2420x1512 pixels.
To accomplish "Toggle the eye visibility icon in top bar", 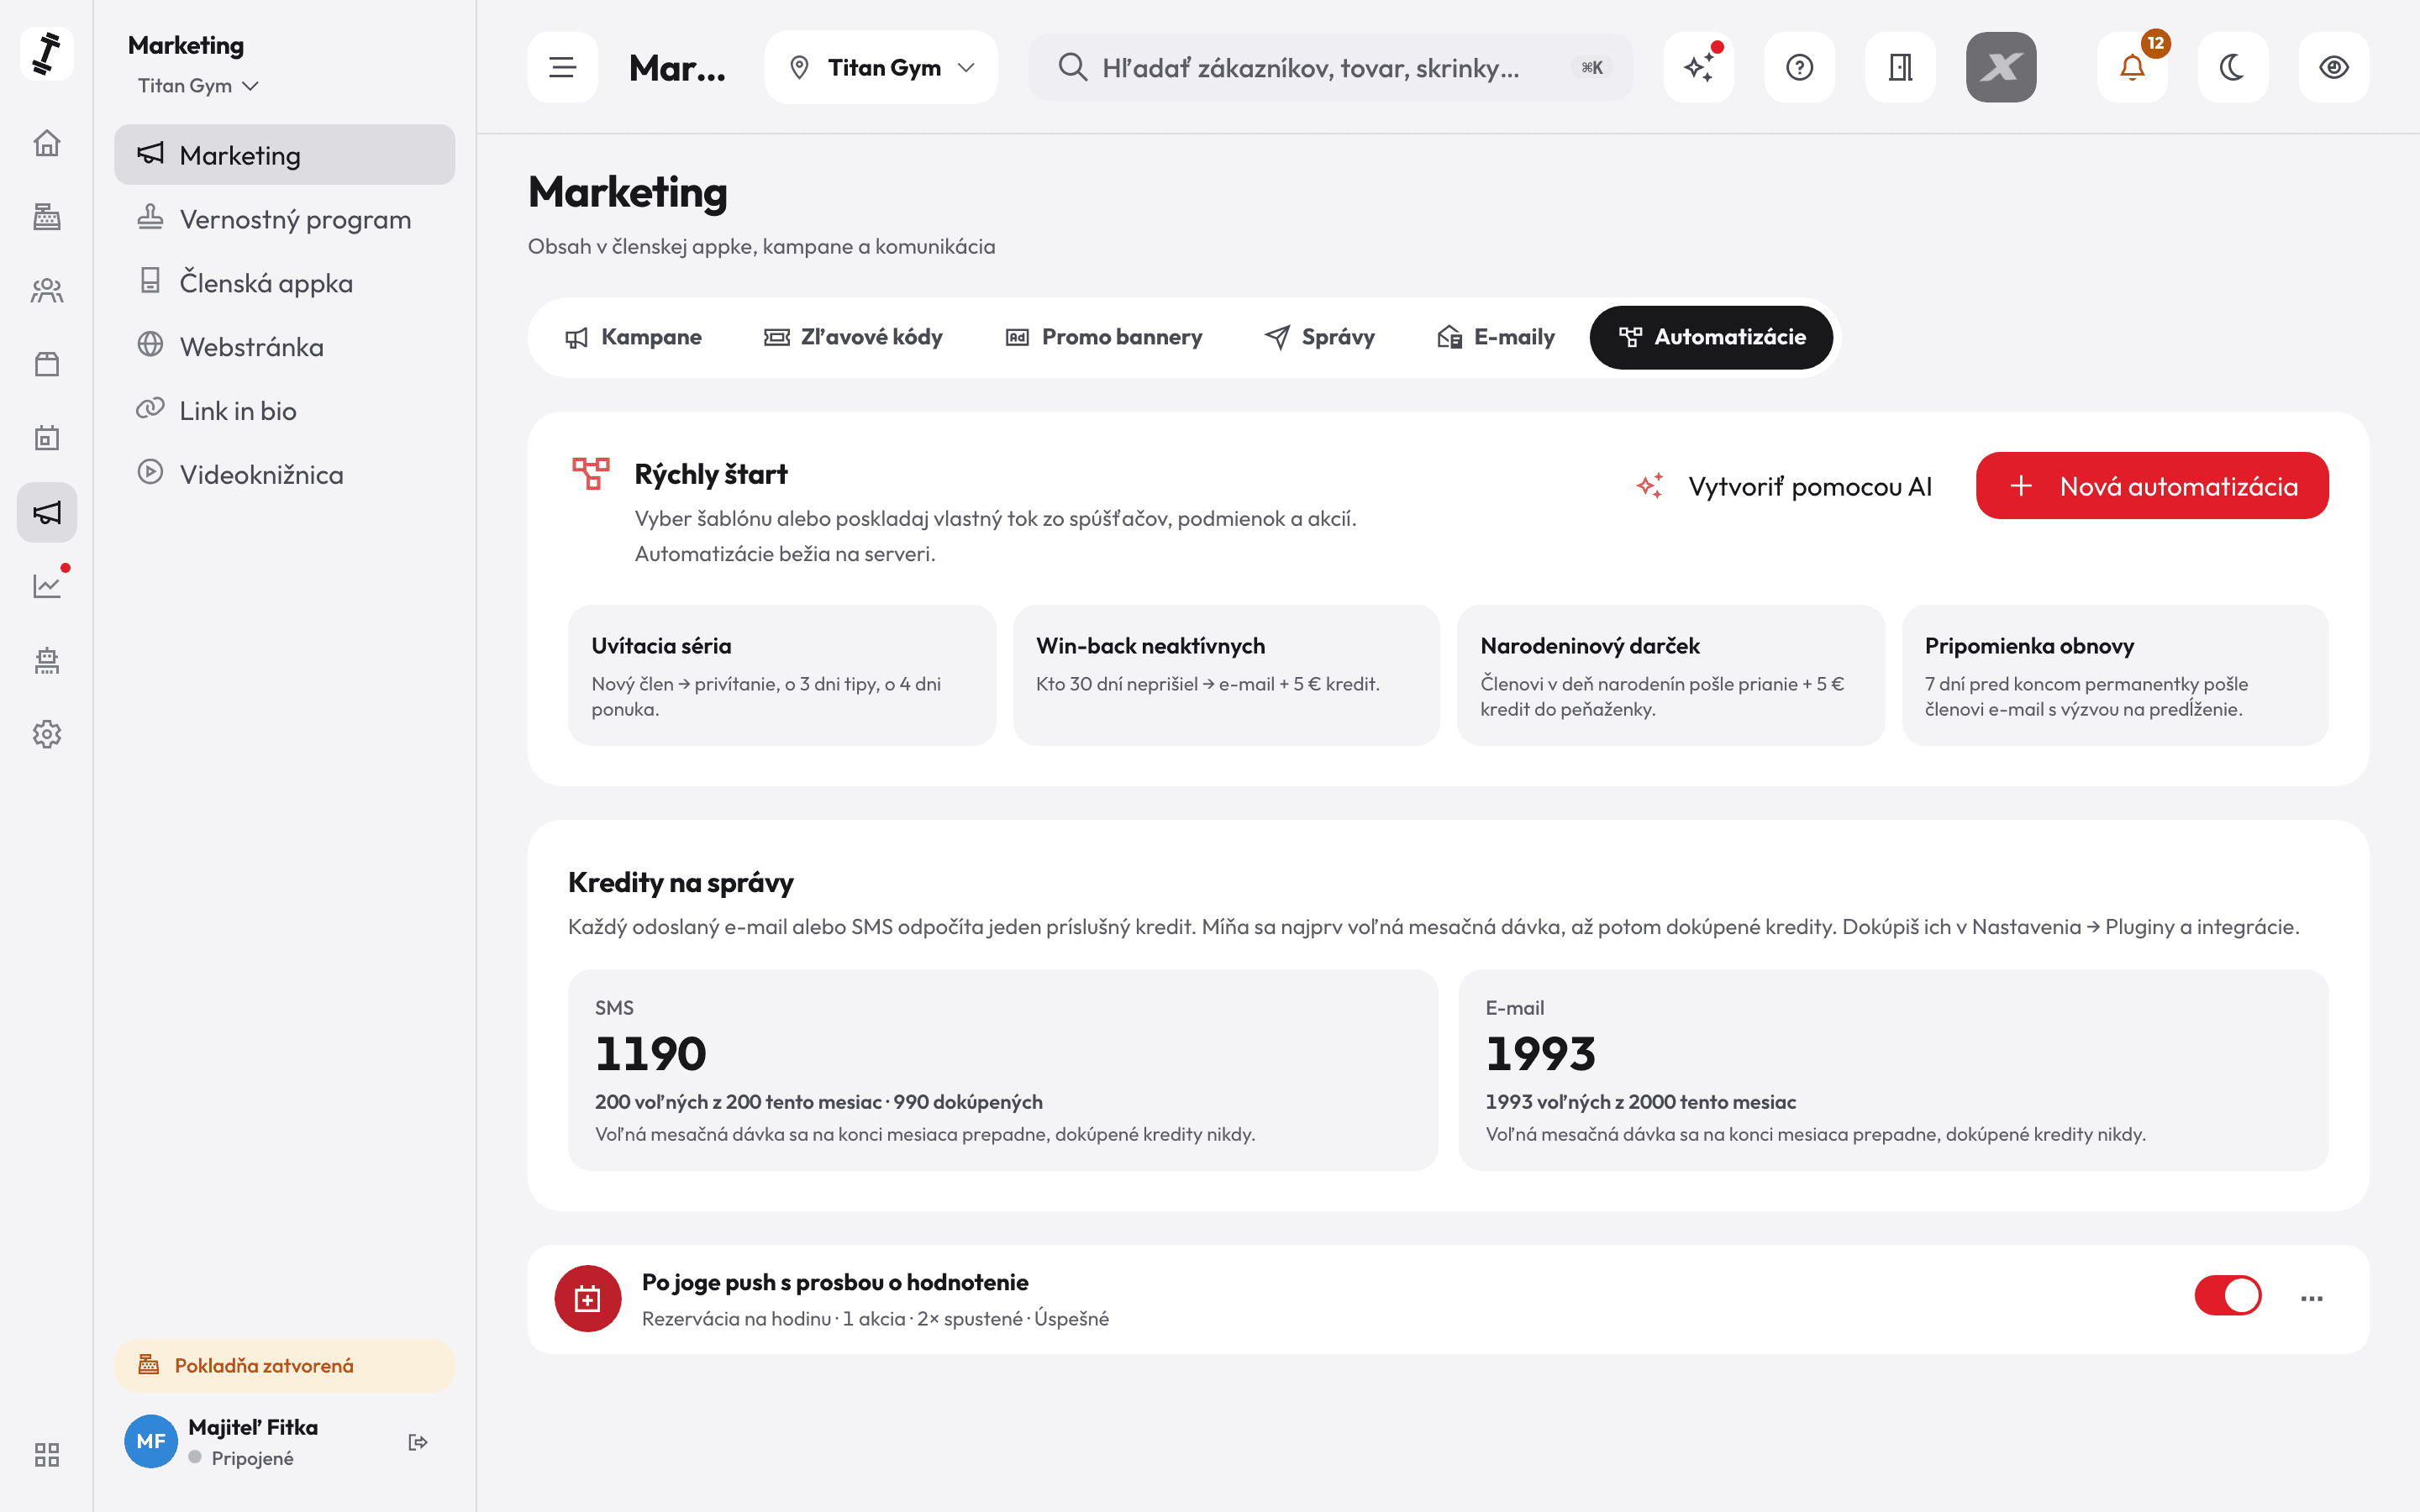I will click(2334, 67).
